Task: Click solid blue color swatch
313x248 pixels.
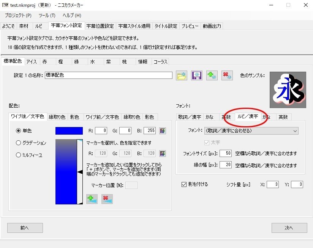Action: pos(69,131)
